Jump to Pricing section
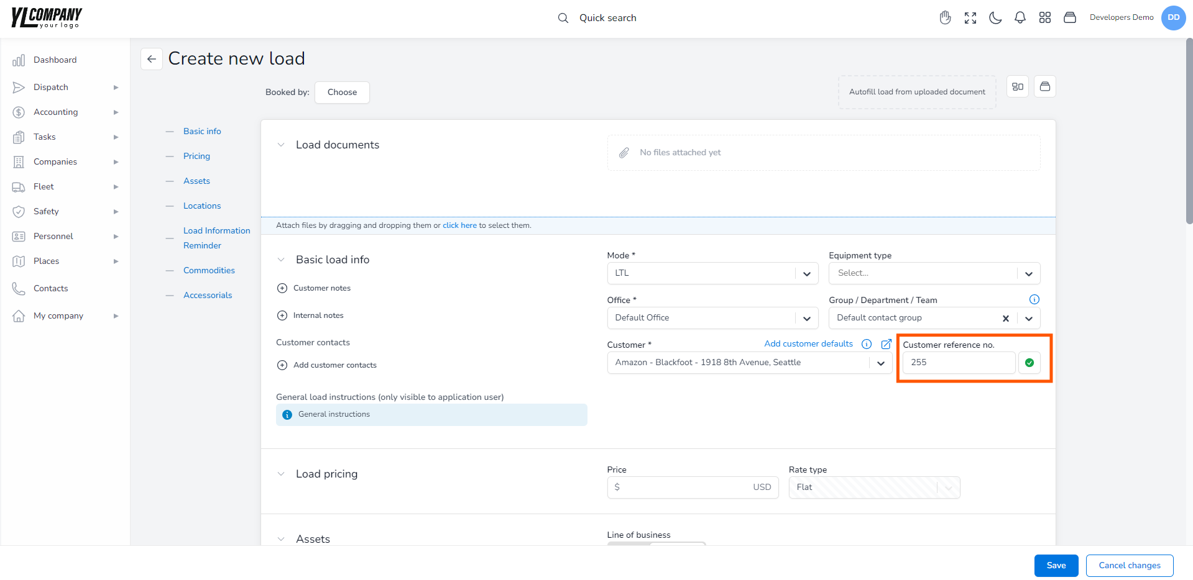This screenshot has width=1193, height=580. 196,156
